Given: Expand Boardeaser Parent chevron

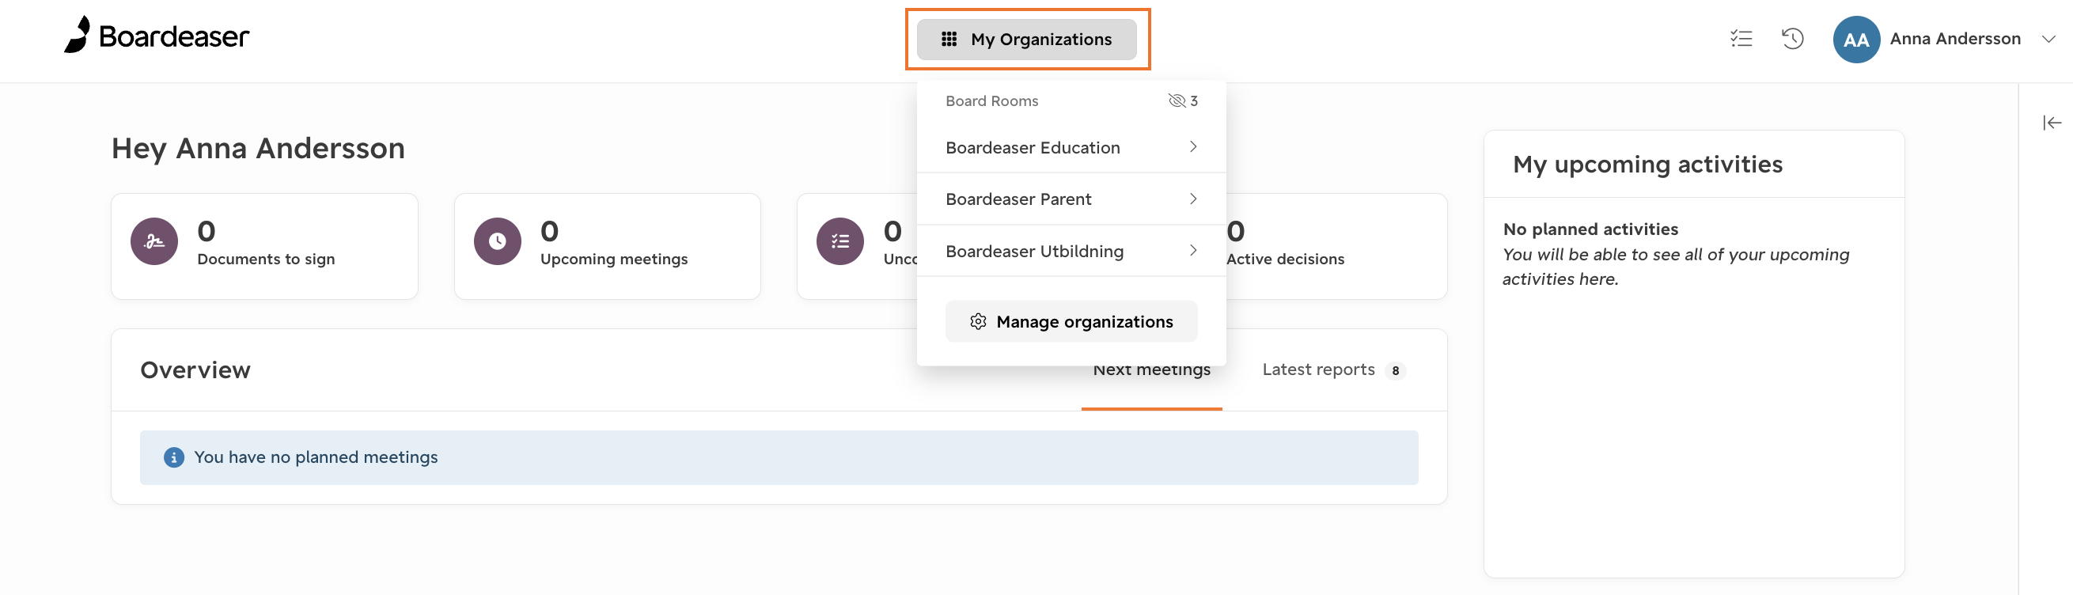Looking at the screenshot, I should click(1192, 199).
